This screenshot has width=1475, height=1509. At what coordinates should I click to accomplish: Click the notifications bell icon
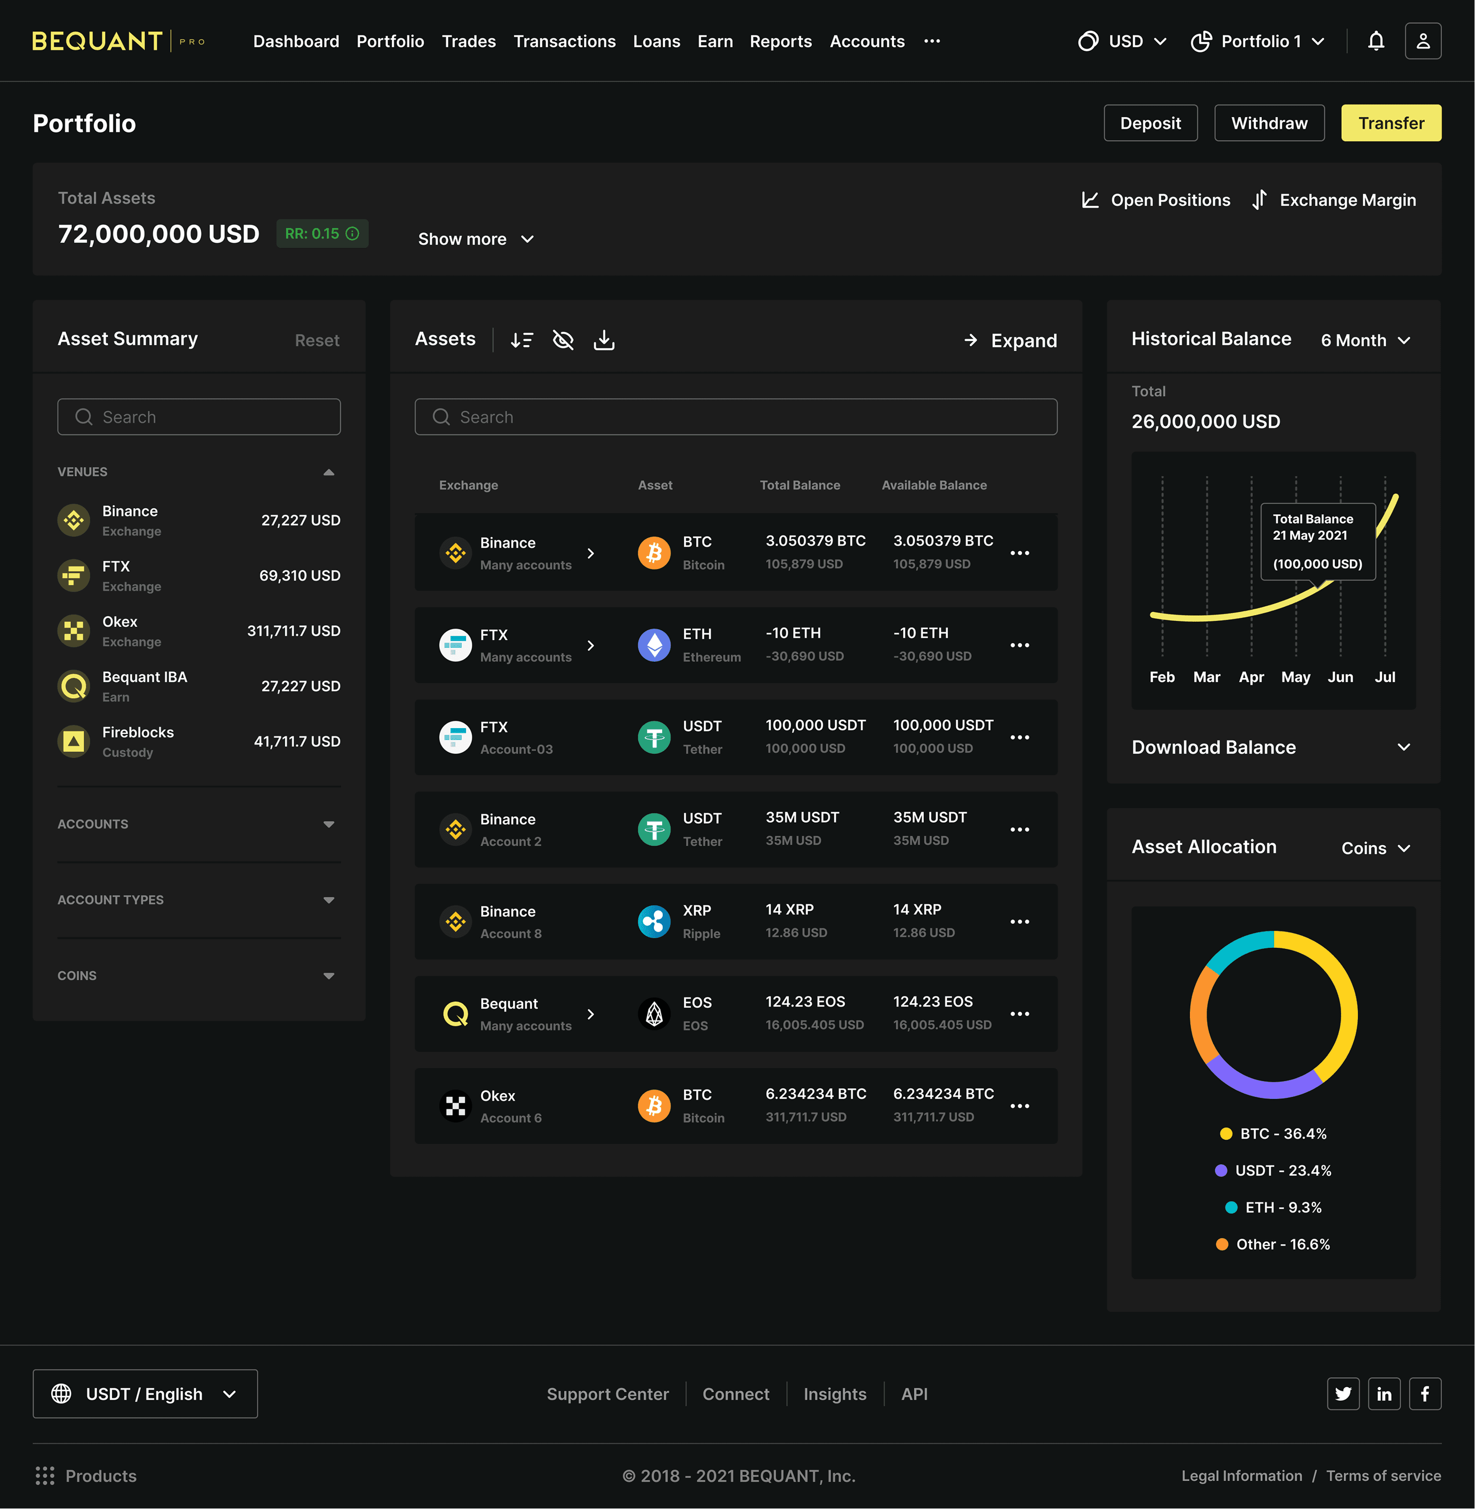point(1376,41)
